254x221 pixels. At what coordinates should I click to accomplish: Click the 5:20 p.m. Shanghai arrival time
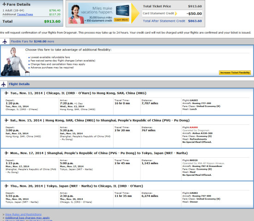pos(67,130)
